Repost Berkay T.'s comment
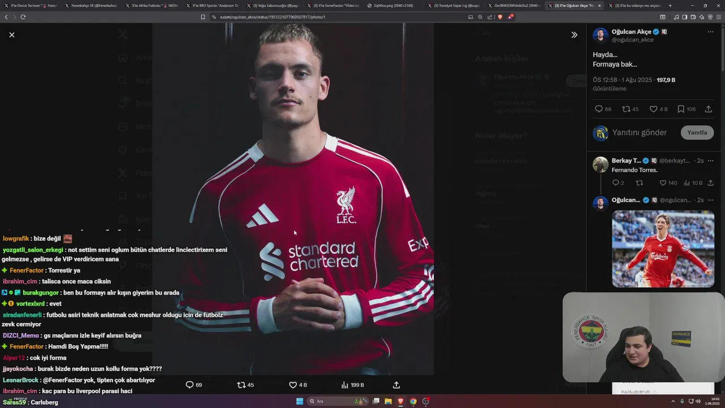The image size is (725, 408). (x=639, y=182)
